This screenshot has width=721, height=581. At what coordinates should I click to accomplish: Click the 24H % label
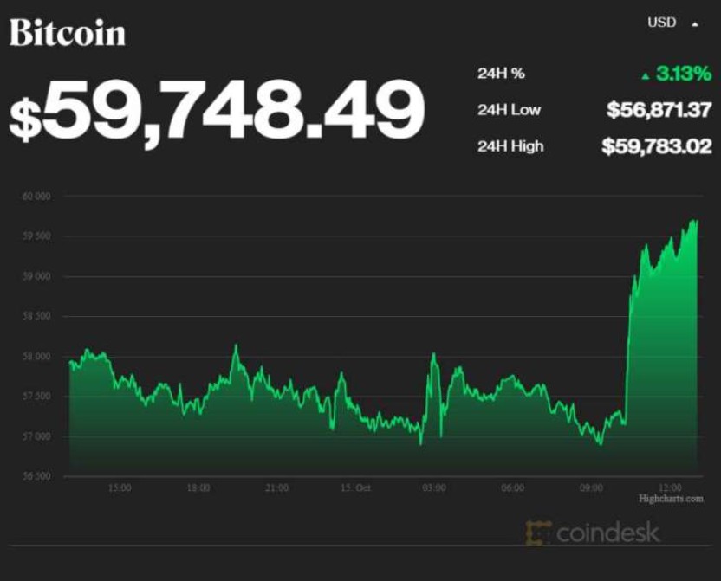501,74
